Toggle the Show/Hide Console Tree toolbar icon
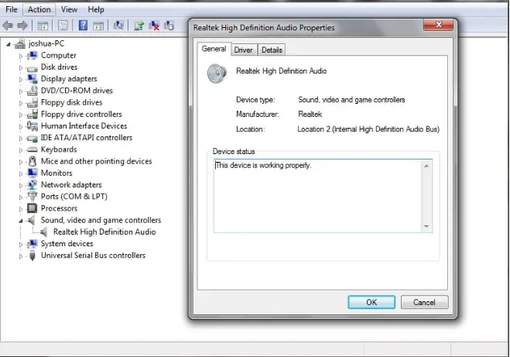 [x=43, y=26]
